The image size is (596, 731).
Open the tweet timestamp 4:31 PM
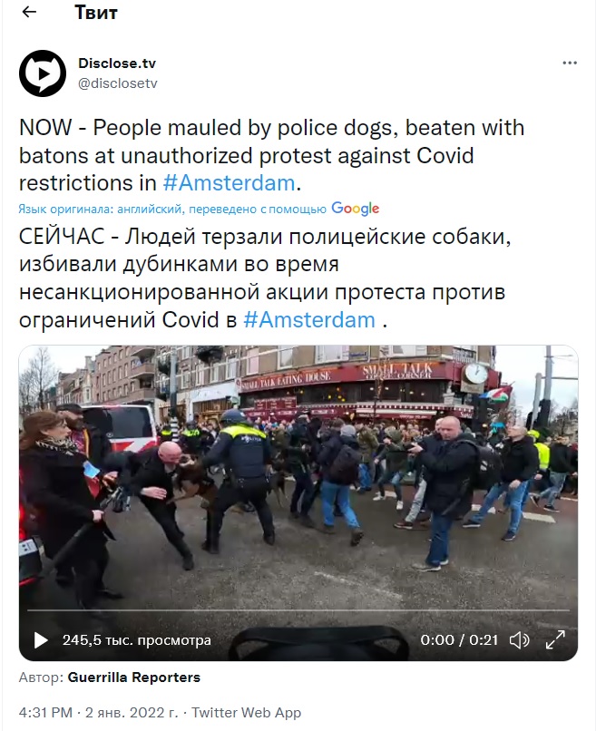click(x=45, y=713)
